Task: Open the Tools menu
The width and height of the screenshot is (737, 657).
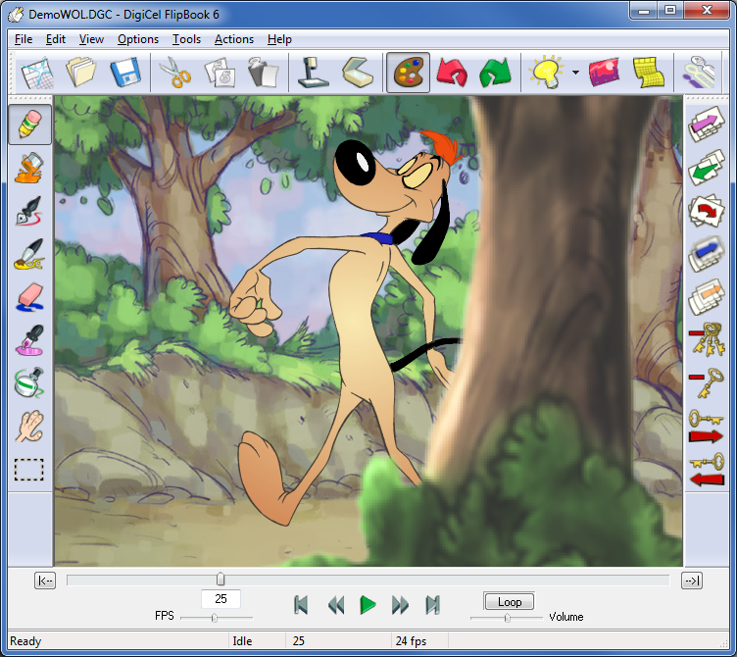Action: [x=186, y=39]
